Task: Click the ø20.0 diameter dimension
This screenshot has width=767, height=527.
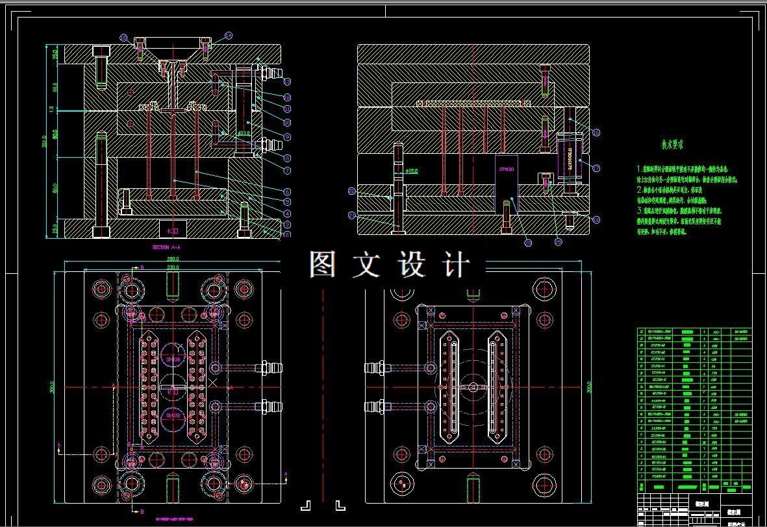Action: [244, 133]
